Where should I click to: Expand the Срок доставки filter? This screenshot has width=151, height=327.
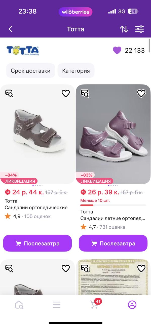pyautogui.click(x=30, y=71)
